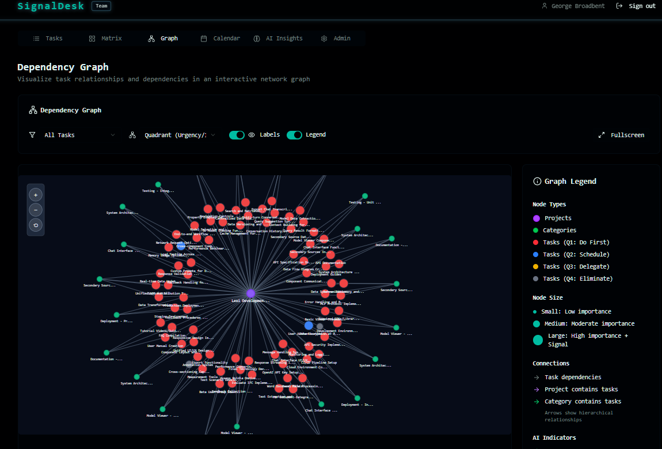Click the Team badge
The height and width of the screenshot is (449, 662).
pos(101,6)
